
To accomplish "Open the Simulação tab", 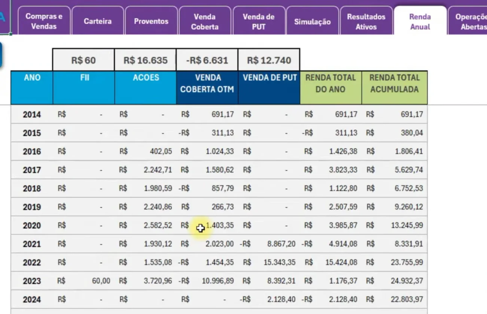I will (x=312, y=21).
